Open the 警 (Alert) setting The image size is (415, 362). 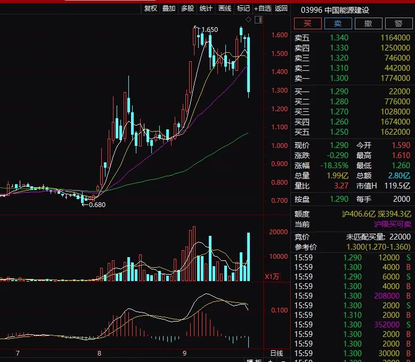(398, 23)
